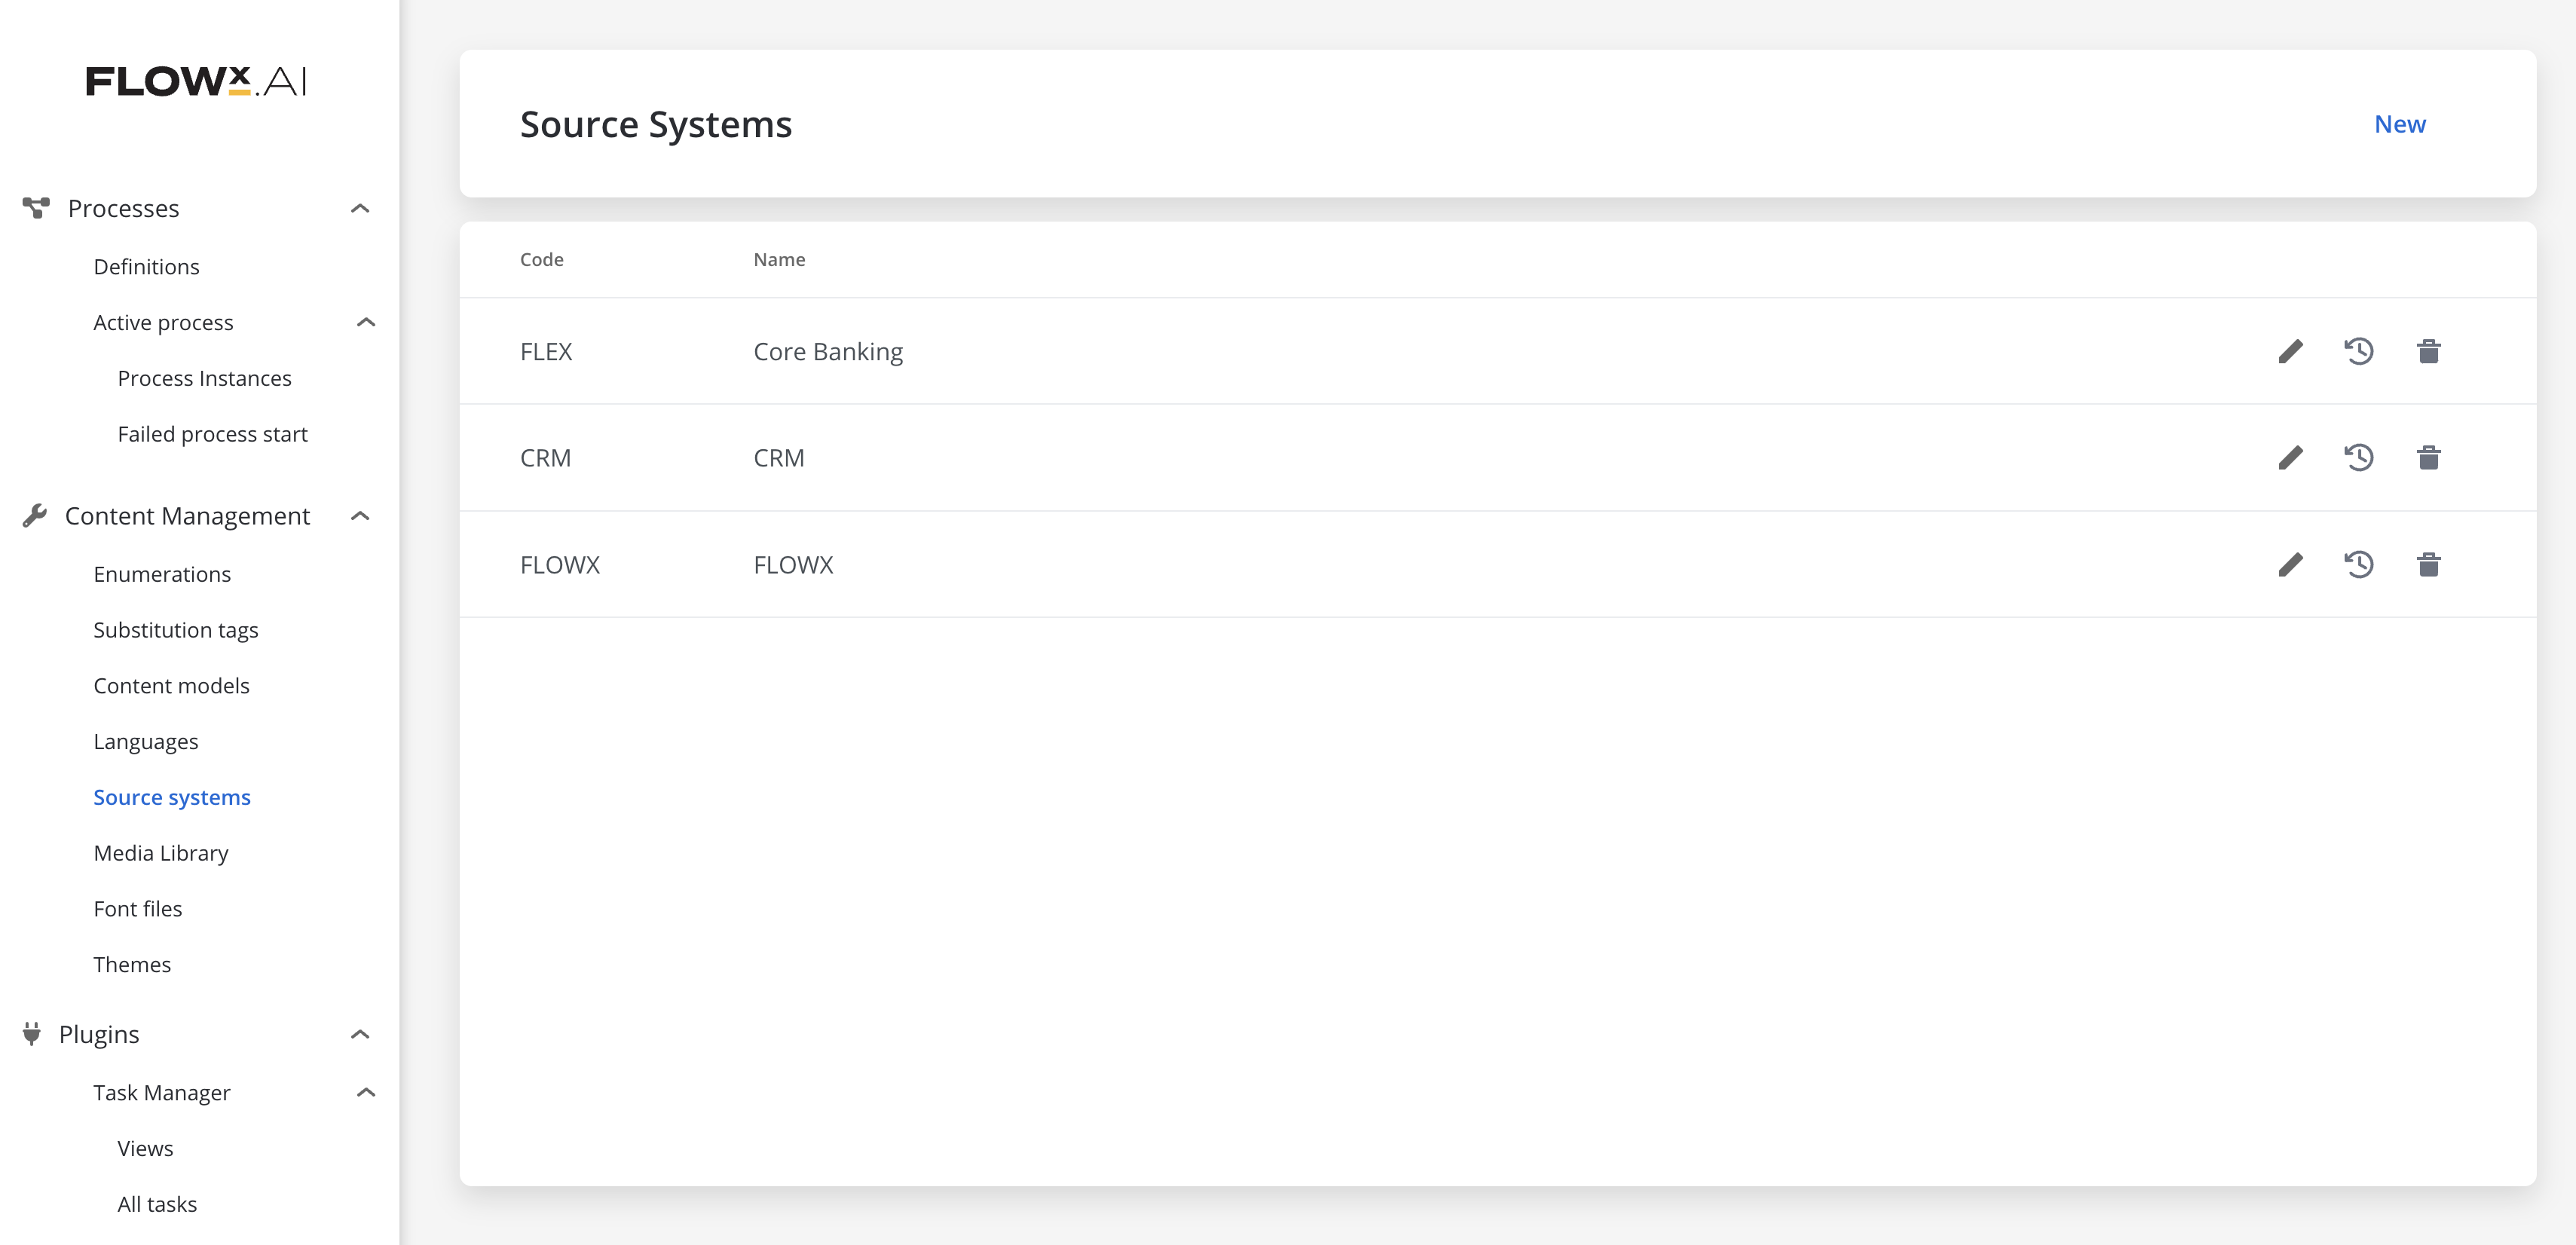
Task: Edit the FLEX Core Banking source system
Action: tap(2290, 351)
